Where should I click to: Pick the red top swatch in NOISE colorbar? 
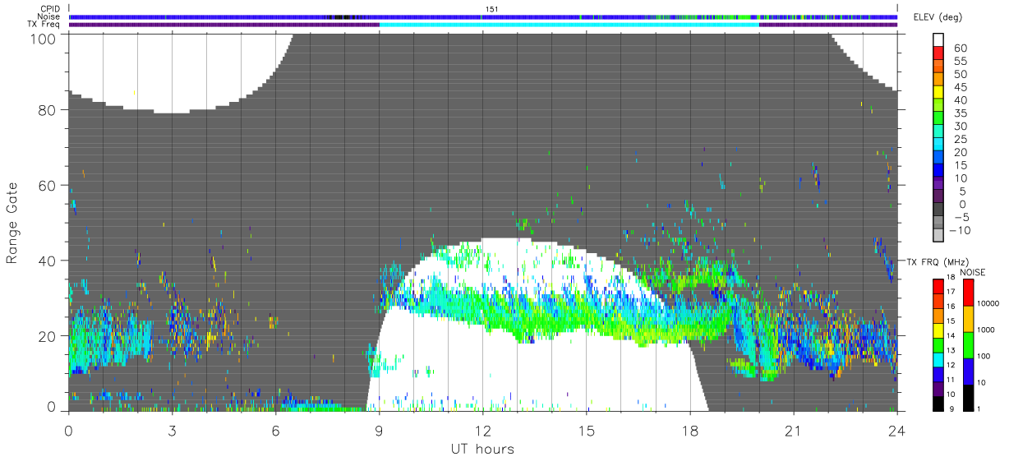click(968, 293)
